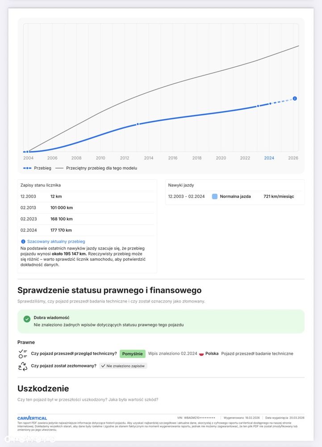
Task: Click the first data point at 2004
Action: [x=27, y=152]
